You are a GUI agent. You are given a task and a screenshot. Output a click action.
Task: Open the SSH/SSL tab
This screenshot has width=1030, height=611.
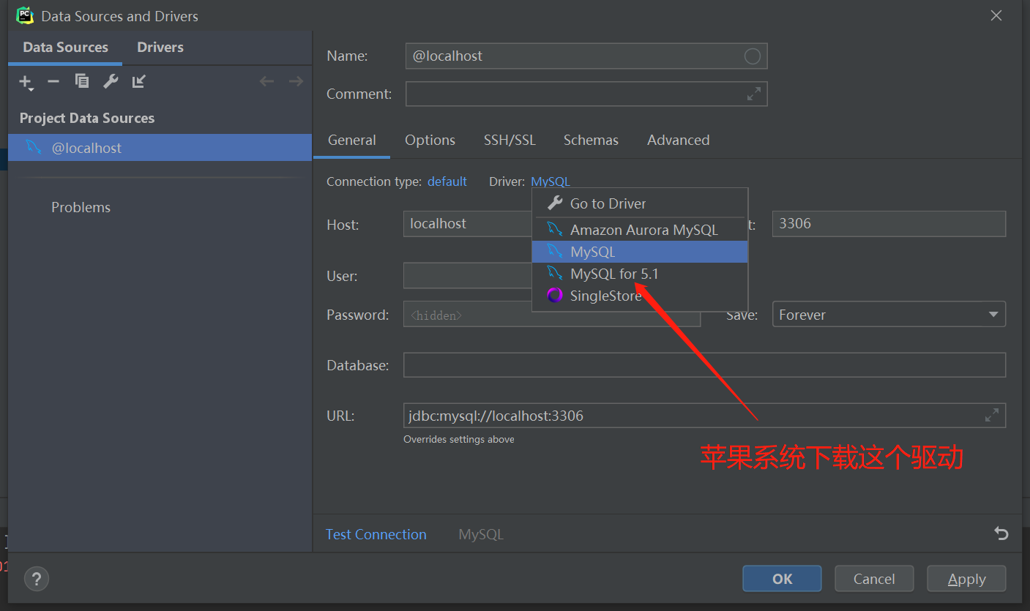click(x=510, y=140)
